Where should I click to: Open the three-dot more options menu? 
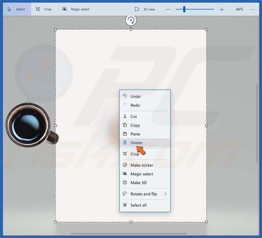pos(252,10)
